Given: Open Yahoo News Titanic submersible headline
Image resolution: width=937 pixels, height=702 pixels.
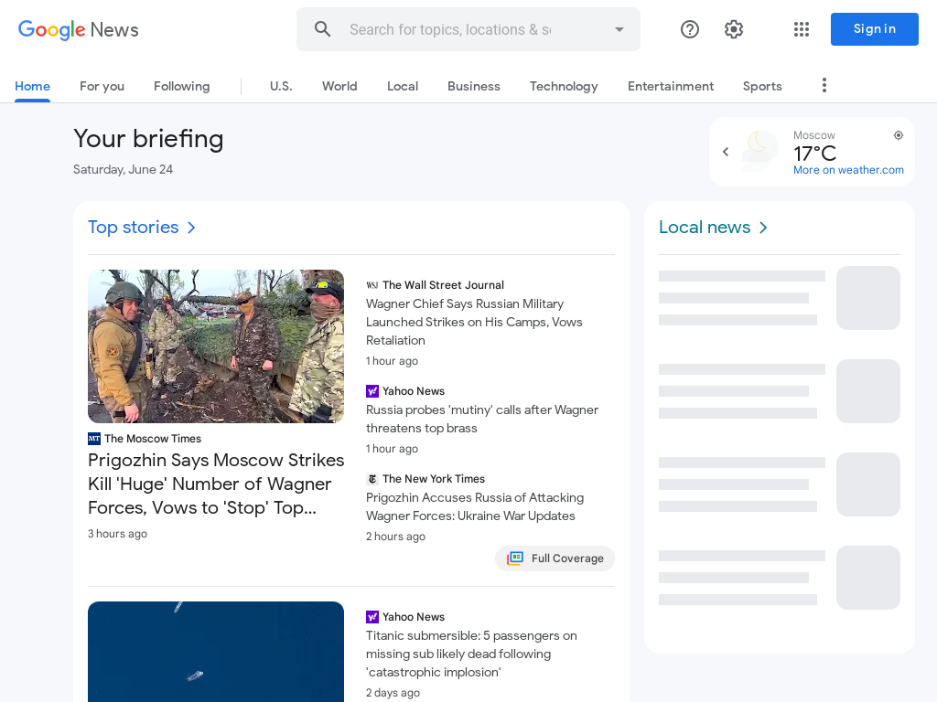Looking at the screenshot, I should [471, 654].
